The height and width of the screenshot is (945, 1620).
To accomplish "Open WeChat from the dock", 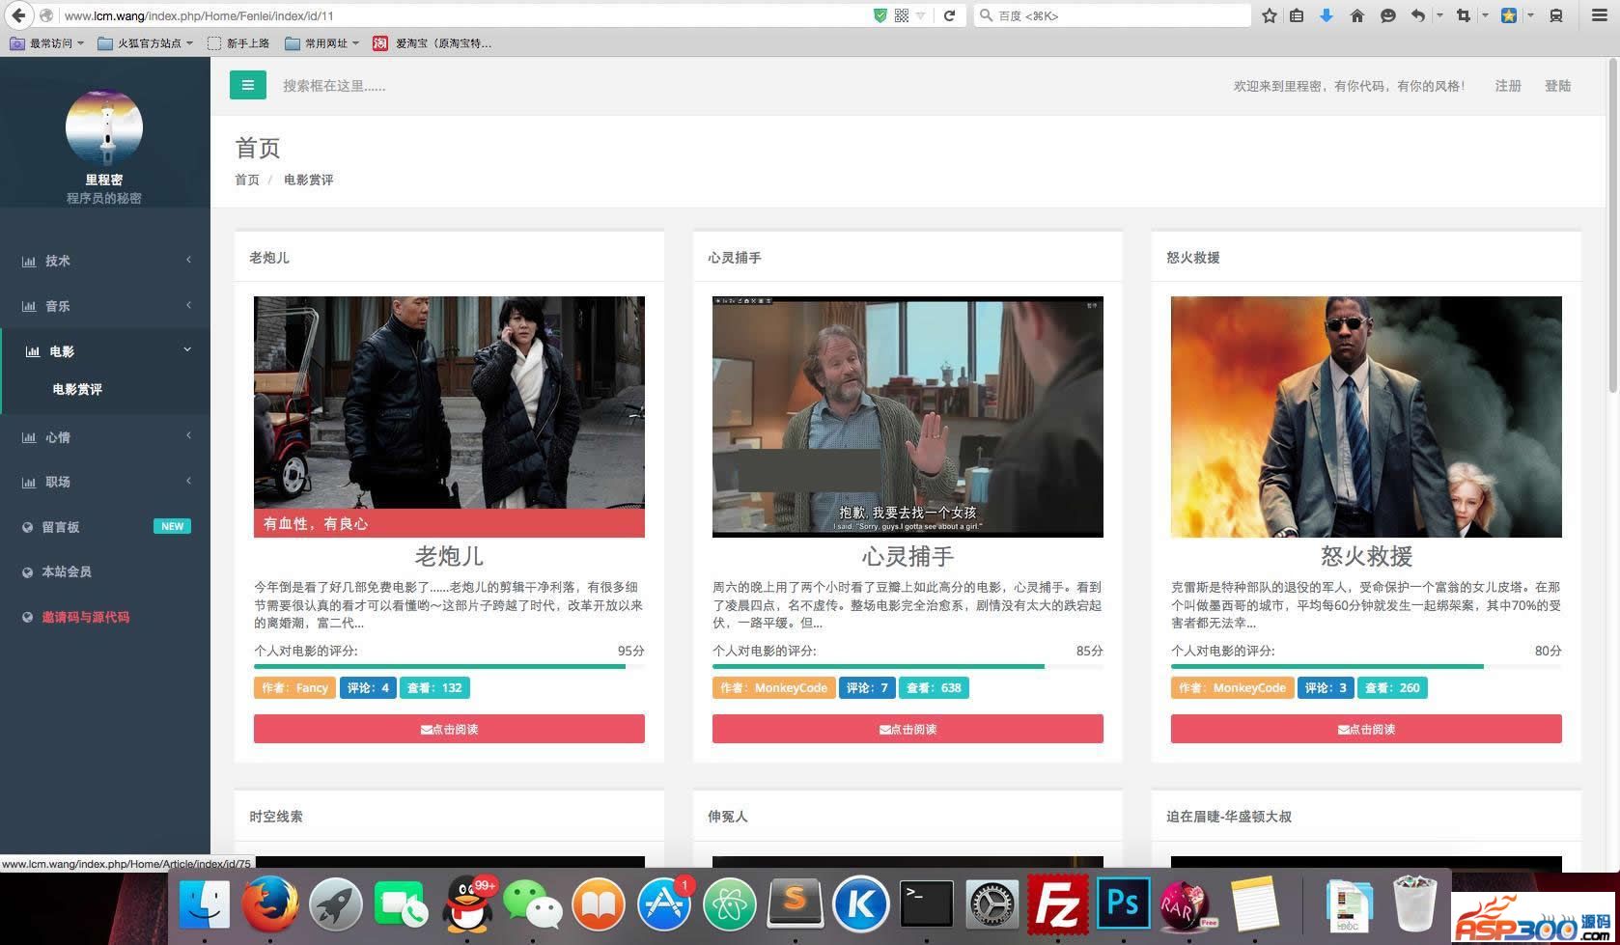I will click(x=533, y=903).
